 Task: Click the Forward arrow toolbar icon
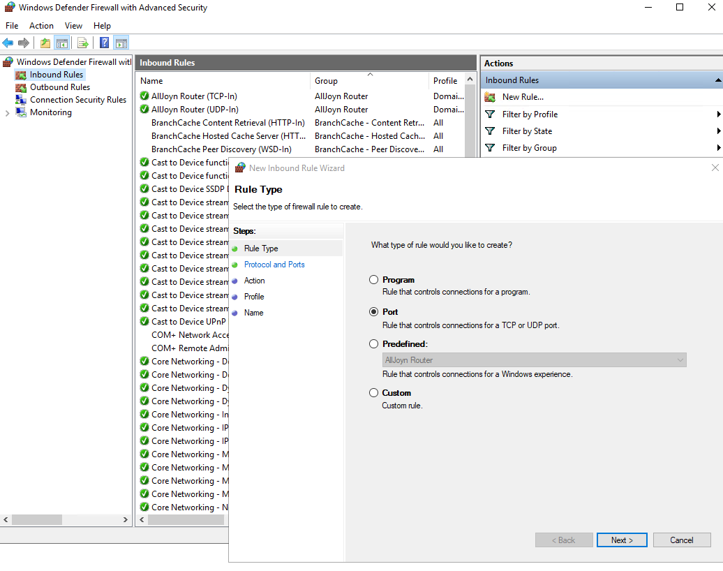coord(24,43)
